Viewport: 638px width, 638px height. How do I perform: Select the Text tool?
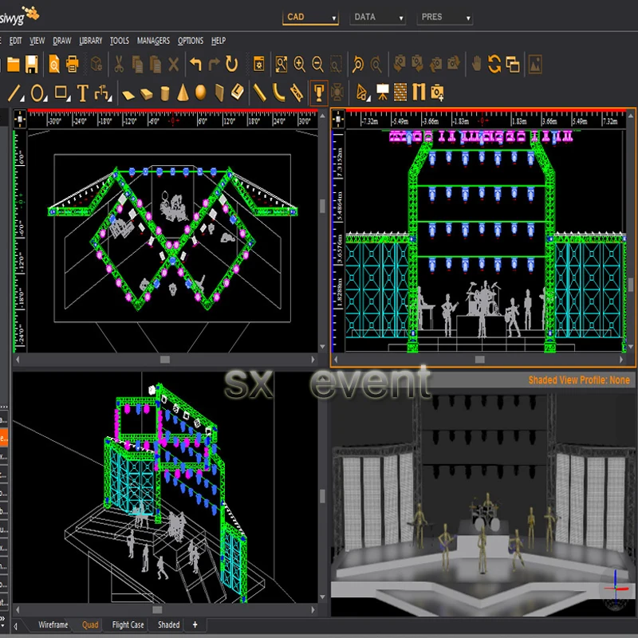coord(83,93)
